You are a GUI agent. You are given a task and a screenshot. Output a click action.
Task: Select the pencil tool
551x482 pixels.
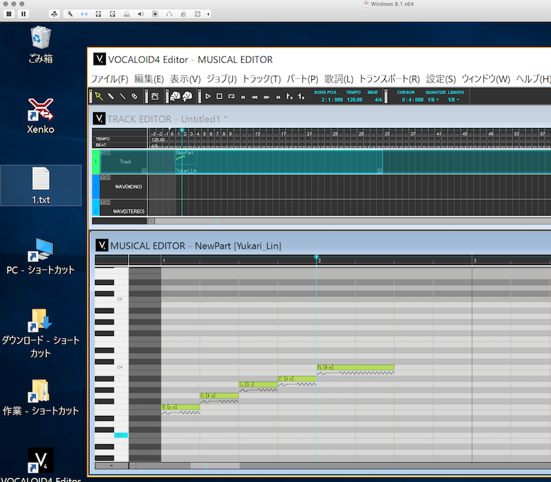coord(111,96)
